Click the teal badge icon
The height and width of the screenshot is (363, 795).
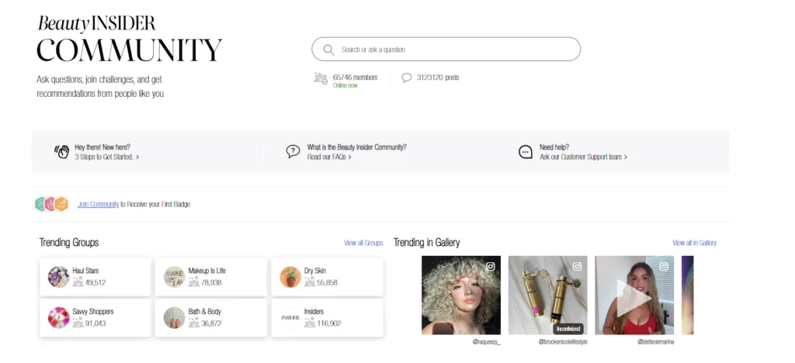click(x=40, y=204)
